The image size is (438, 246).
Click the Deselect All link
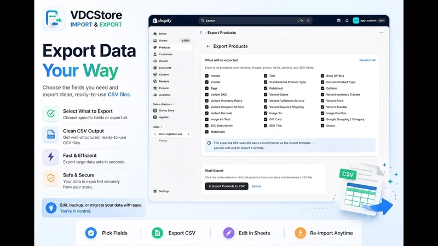[367, 60]
